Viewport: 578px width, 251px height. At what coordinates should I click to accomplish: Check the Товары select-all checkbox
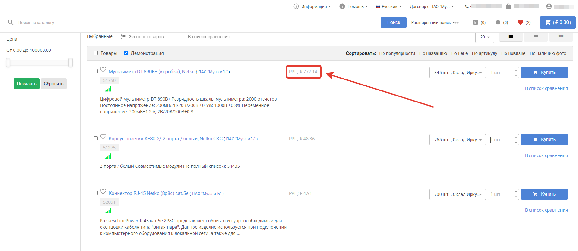tap(96, 53)
